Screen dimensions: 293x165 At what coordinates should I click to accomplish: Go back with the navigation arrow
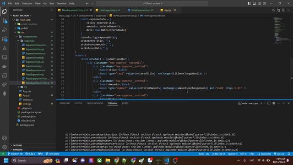coord(87,3)
